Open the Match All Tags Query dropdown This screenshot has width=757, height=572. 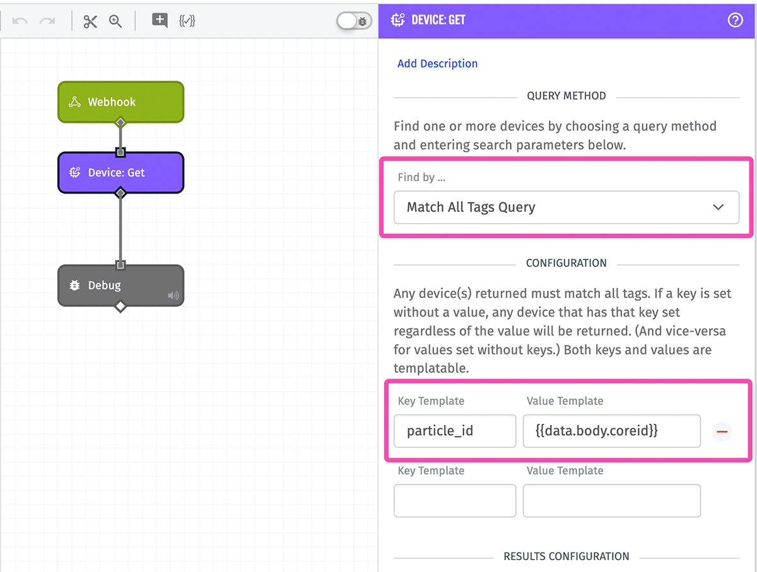click(566, 207)
